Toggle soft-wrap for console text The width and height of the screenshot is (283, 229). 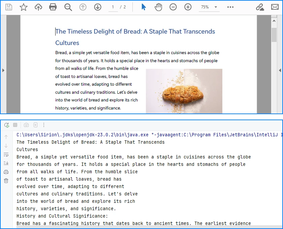[6, 154]
